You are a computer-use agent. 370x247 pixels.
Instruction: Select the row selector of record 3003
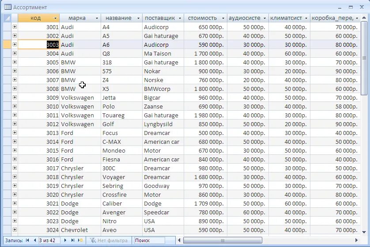[x=7, y=45]
